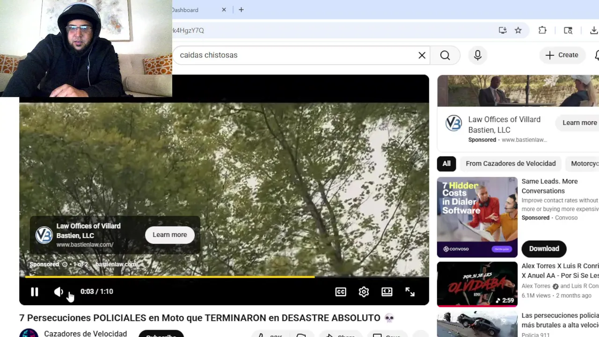The height and width of the screenshot is (337, 599).
Task: Open browser downloads icon
Action: [x=594, y=30]
